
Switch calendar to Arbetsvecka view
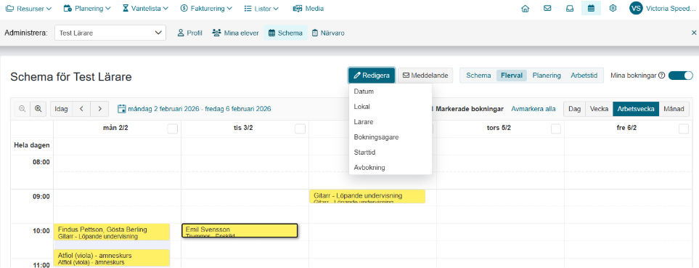coord(636,109)
